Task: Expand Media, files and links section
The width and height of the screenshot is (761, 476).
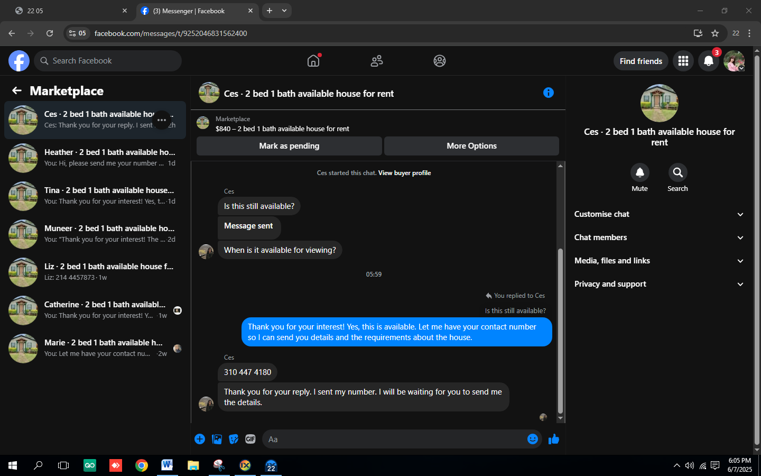Action: [659, 261]
